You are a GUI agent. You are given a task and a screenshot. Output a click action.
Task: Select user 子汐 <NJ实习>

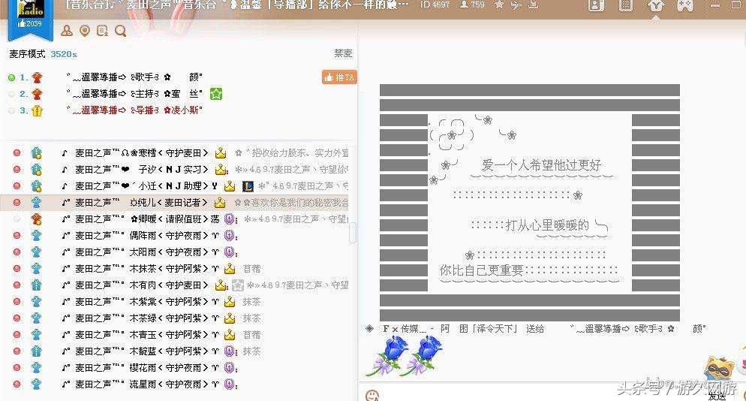[141, 170]
